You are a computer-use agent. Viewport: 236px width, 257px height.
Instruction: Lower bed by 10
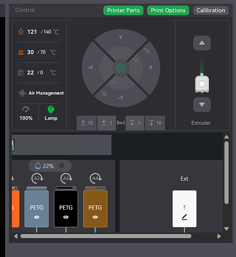click(x=155, y=123)
